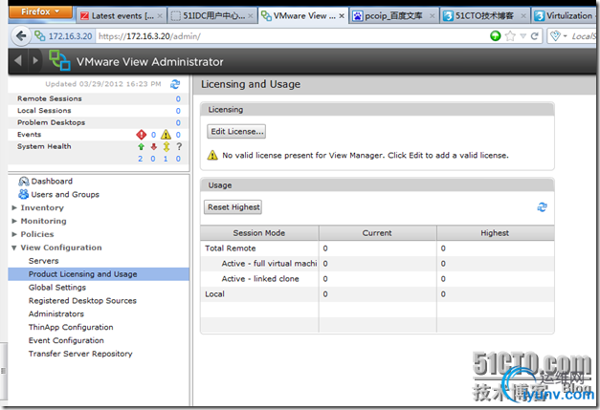
Task: Select the Local session mode row
Action: 377,294
